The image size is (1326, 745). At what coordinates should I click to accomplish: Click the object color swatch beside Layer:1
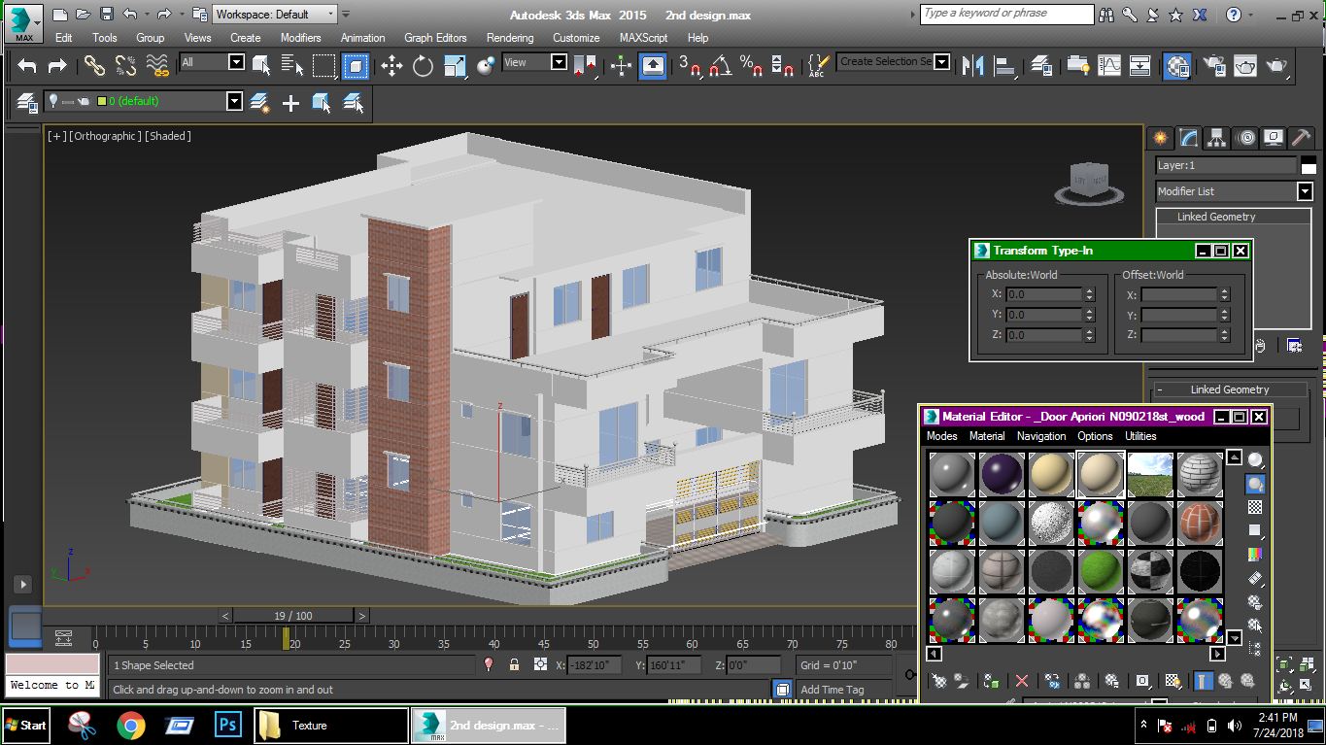[1308, 166]
